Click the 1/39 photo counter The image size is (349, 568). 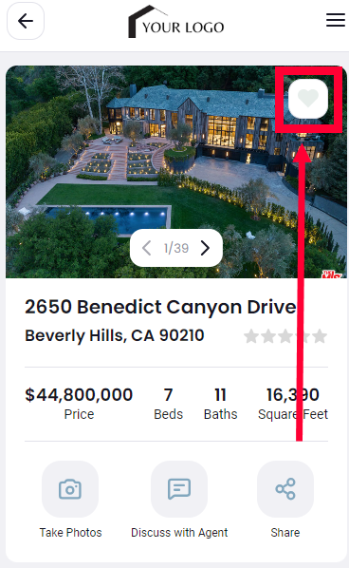coord(176,248)
